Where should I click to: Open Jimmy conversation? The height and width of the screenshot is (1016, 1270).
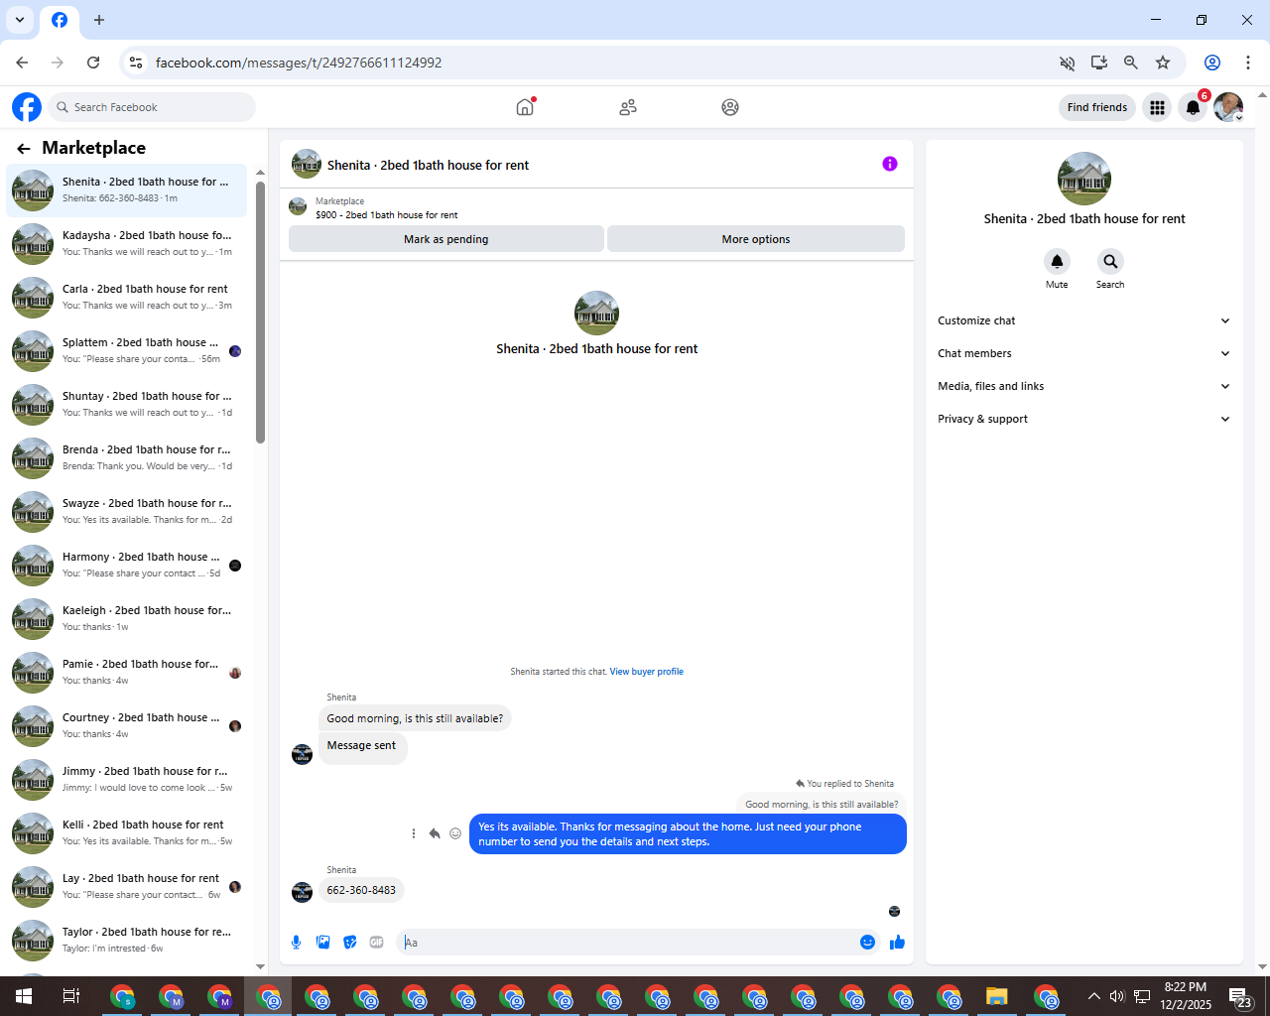coord(127,780)
